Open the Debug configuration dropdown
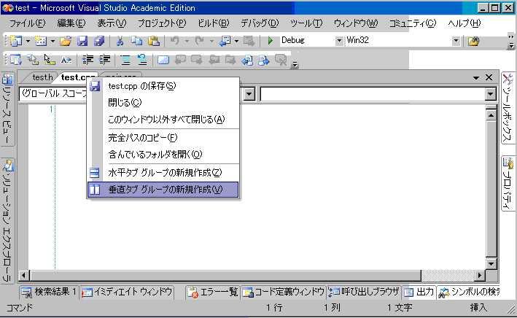 (337, 41)
